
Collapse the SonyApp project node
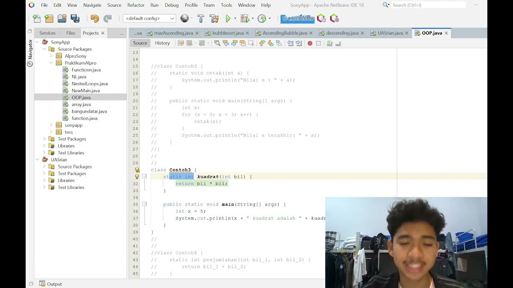tap(37, 42)
